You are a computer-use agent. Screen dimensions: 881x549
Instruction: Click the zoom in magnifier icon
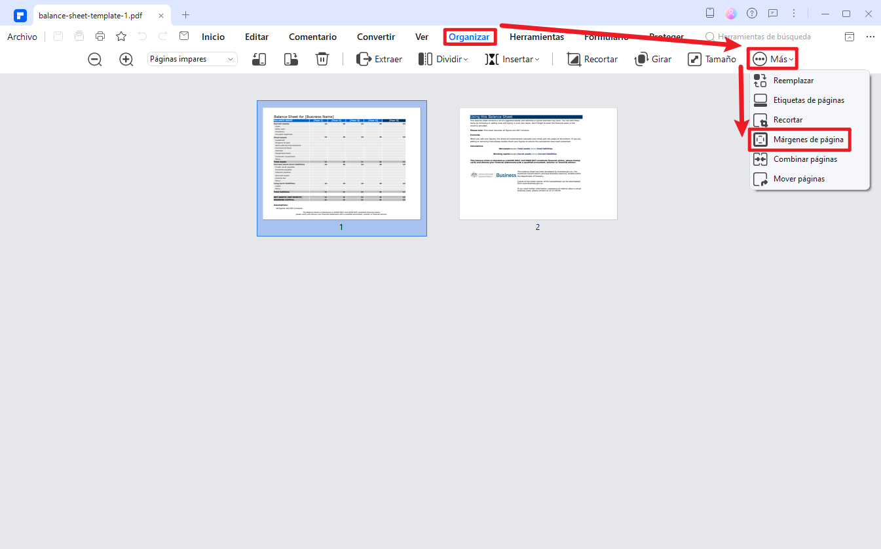click(x=126, y=59)
